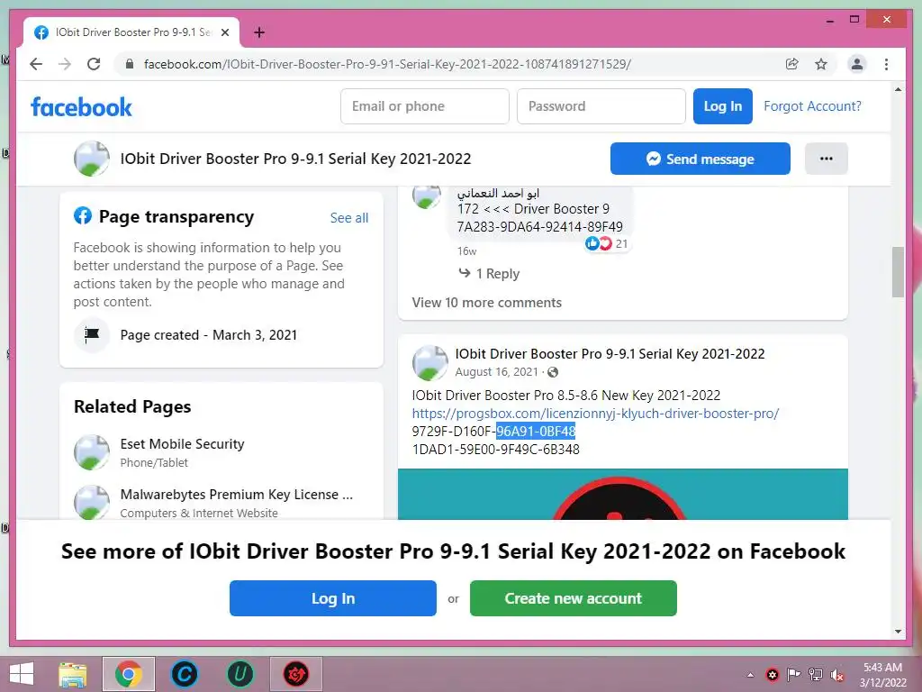Click the facebook logo

(x=81, y=107)
